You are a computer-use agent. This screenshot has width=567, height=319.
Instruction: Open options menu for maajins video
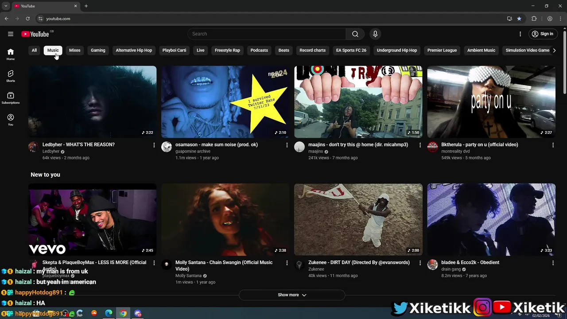tap(420, 145)
